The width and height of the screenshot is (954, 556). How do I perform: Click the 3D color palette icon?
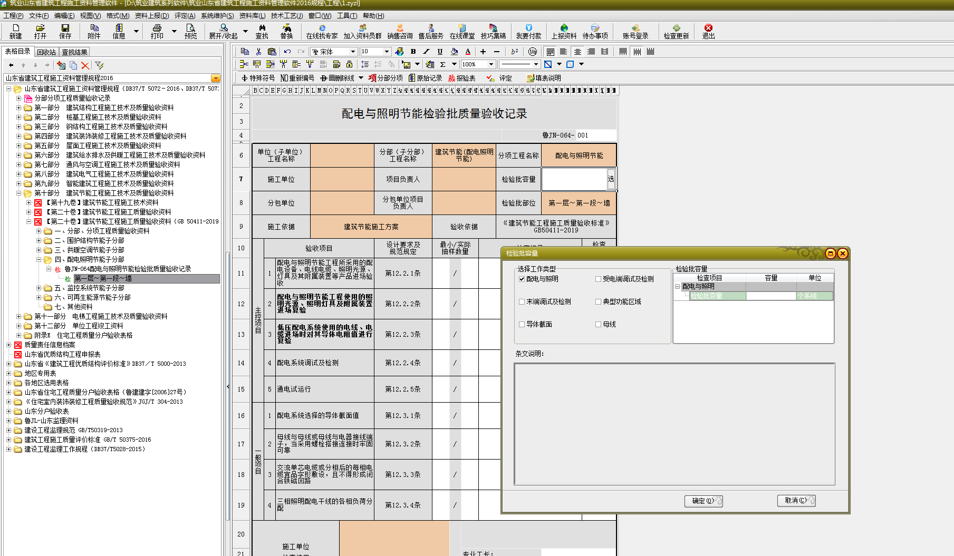[399, 51]
